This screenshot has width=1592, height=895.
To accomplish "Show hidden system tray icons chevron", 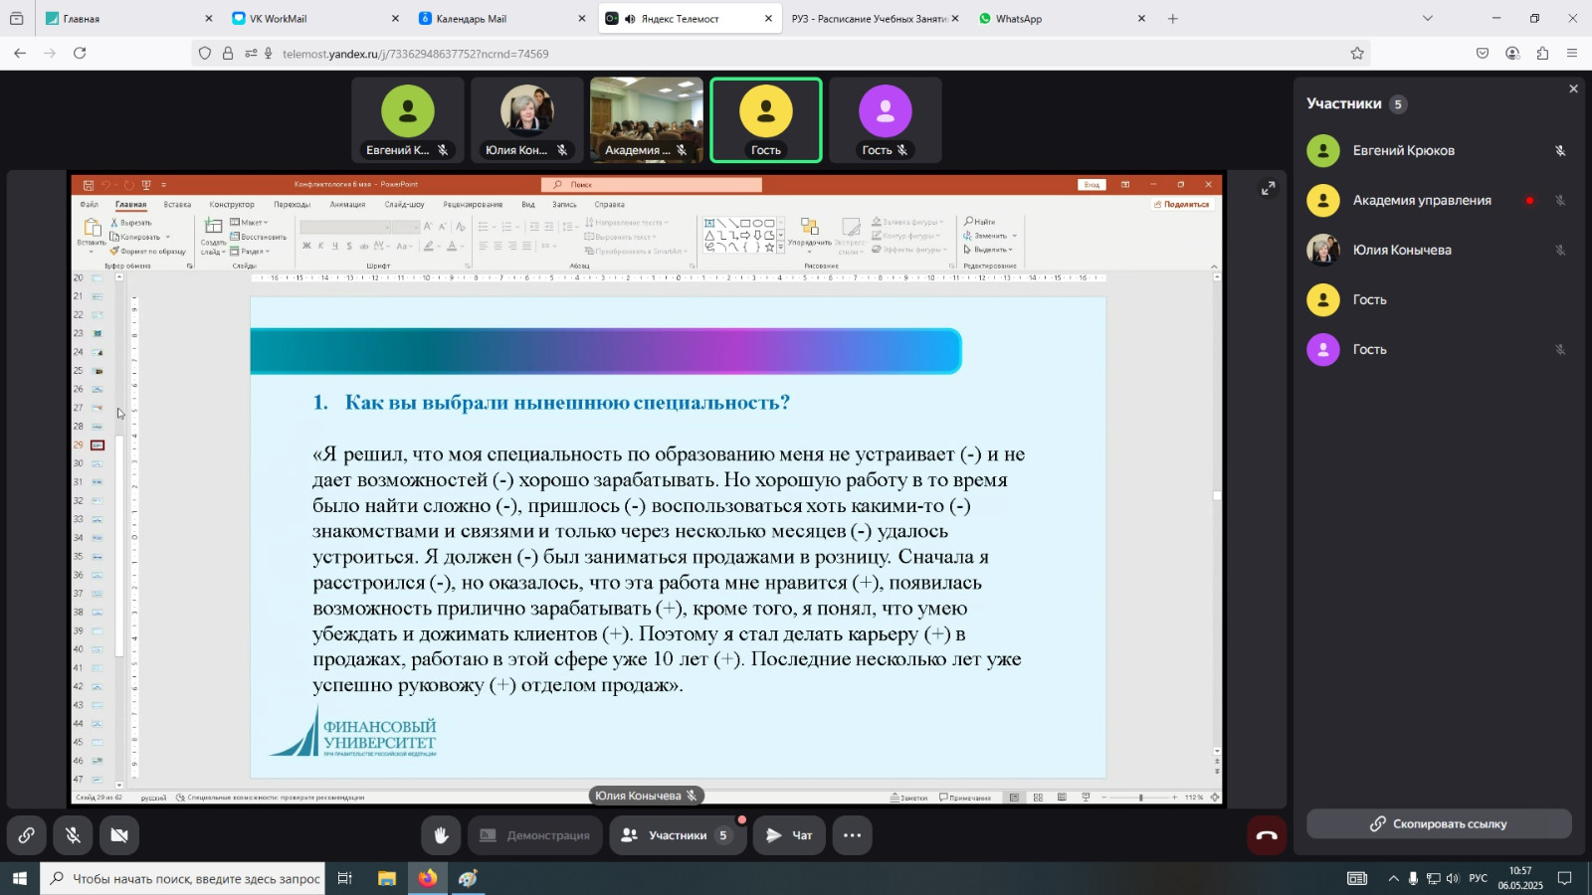I will coord(1393,878).
